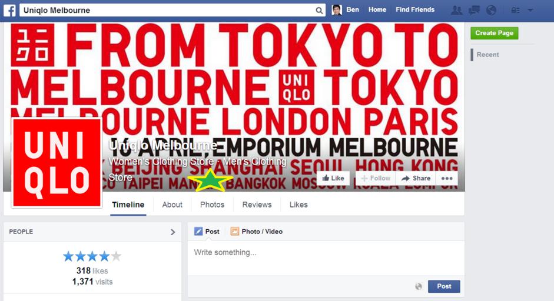Open the three-dots more options menu
554x301 pixels.
(447, 178)
